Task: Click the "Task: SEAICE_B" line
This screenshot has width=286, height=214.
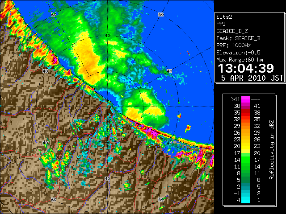Action: (x=238, y=38)
